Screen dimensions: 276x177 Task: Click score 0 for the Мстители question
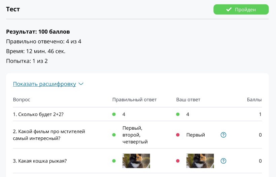click(260, 135)
